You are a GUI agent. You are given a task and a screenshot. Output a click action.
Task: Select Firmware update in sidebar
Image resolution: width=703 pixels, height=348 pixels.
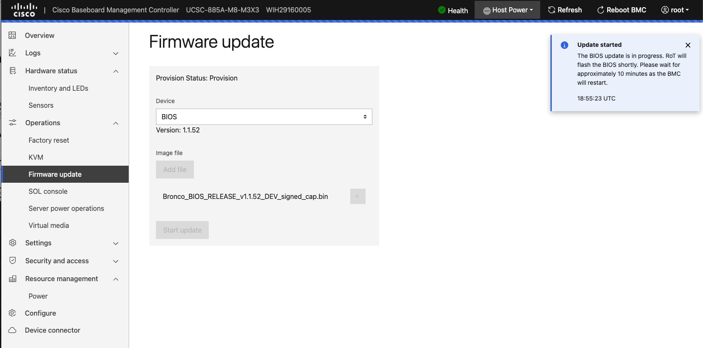65,174
